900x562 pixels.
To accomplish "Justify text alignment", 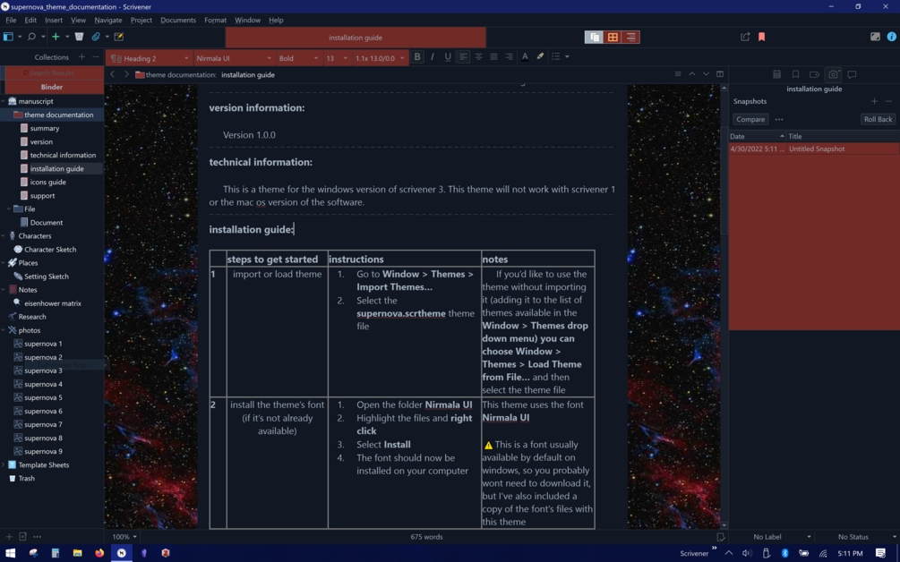I will (493, 56).
